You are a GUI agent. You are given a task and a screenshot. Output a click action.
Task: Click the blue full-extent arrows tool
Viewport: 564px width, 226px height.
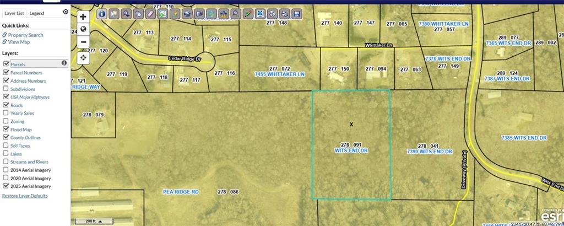click(x=261, y=14)
